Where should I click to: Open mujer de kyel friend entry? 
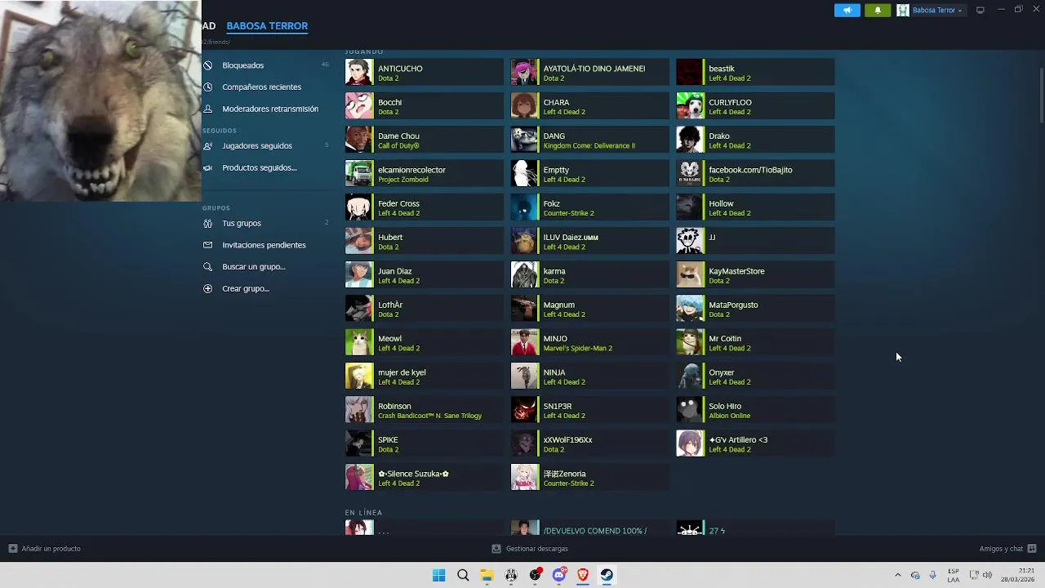click(425, 376)
